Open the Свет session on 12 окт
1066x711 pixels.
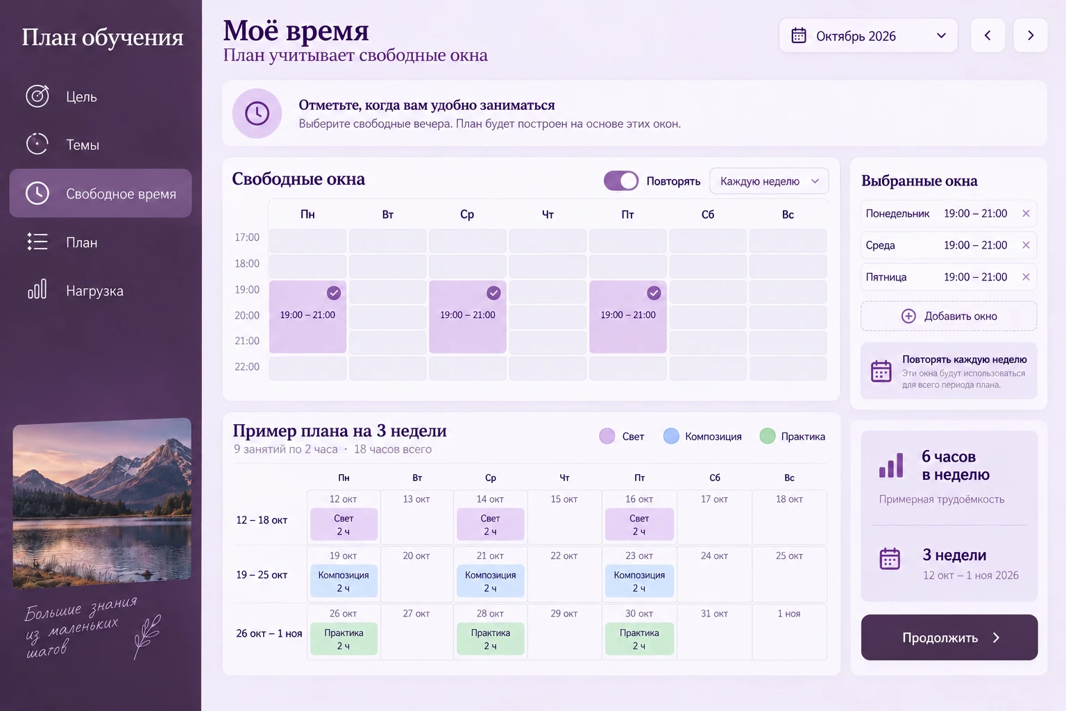[x=344, y=524]
